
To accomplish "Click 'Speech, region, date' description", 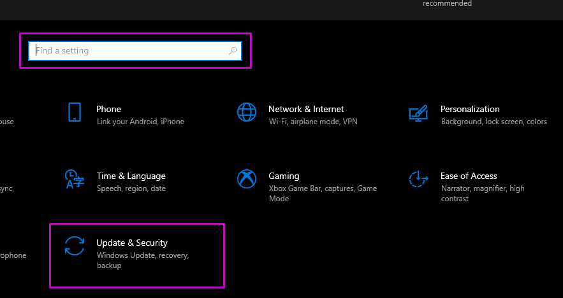I will click(x=131, y=188).
